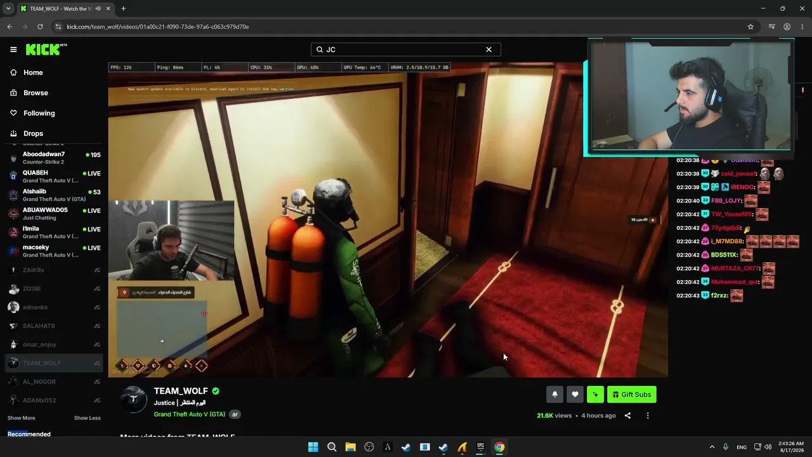Expand followed channels with Show More
This screenshot has width=812, height=457.
22,418
